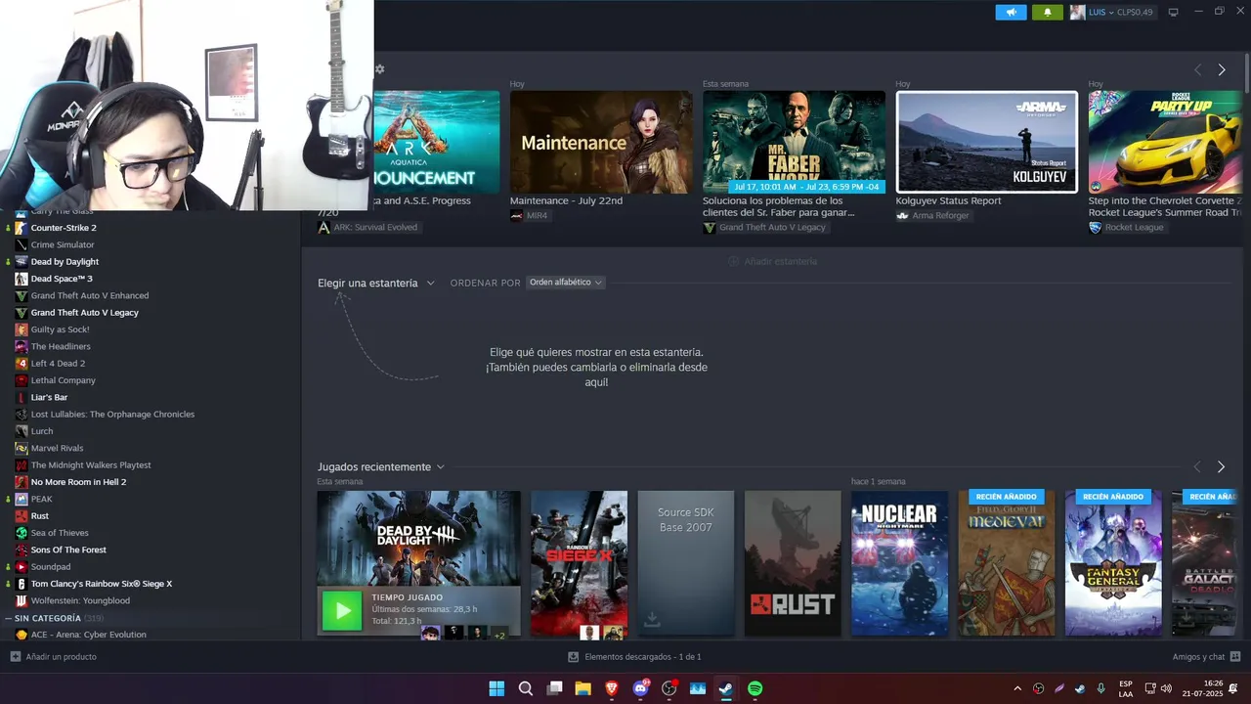Go to next news carousel page
1251x704 pixels.
click(x=1221, y=69)
